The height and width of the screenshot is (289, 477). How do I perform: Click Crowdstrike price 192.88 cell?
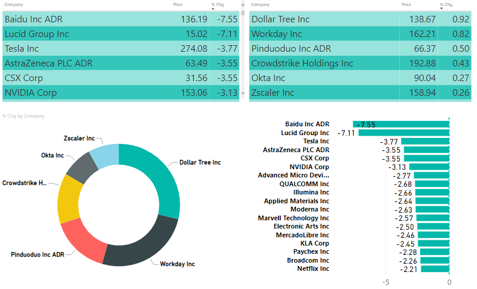422,63
